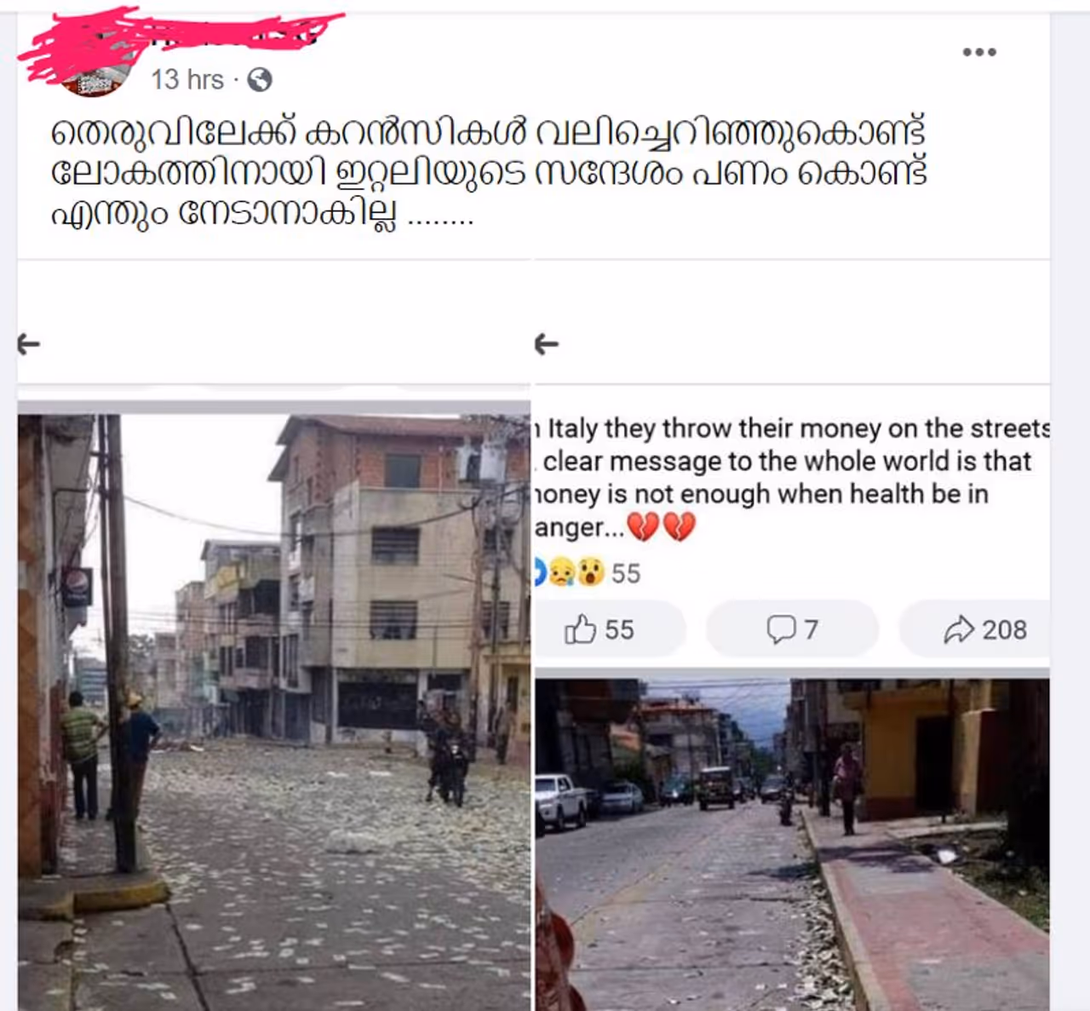1090x1011 pixels.
Task: Click the back arrow above the Italy caption
Action: [x=547, y=344]
